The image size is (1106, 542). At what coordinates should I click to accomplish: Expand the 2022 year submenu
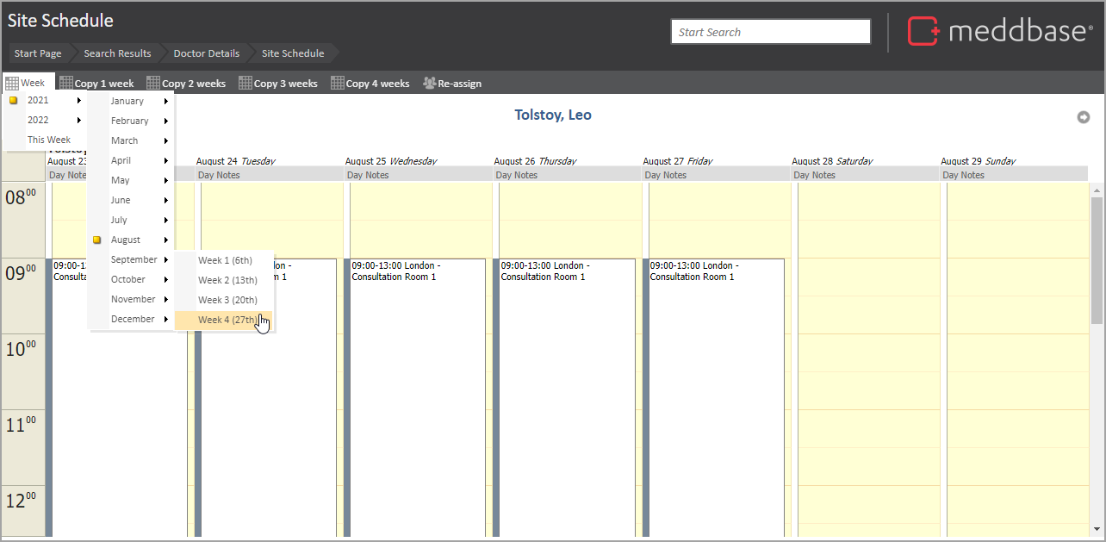[x=45, y=120]
